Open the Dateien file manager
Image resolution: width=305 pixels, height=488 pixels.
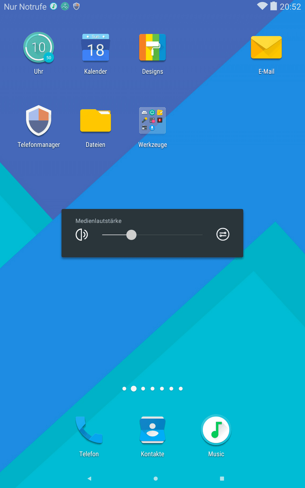tap(95, 121)
